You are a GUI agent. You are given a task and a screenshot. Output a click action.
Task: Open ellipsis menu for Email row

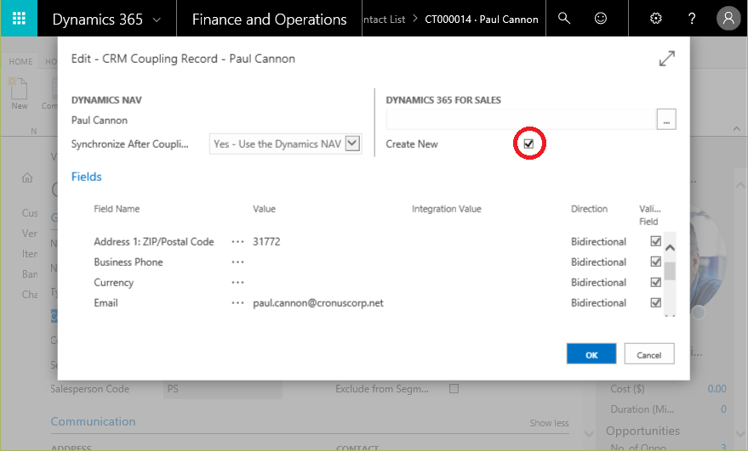[x=237, y=303]
